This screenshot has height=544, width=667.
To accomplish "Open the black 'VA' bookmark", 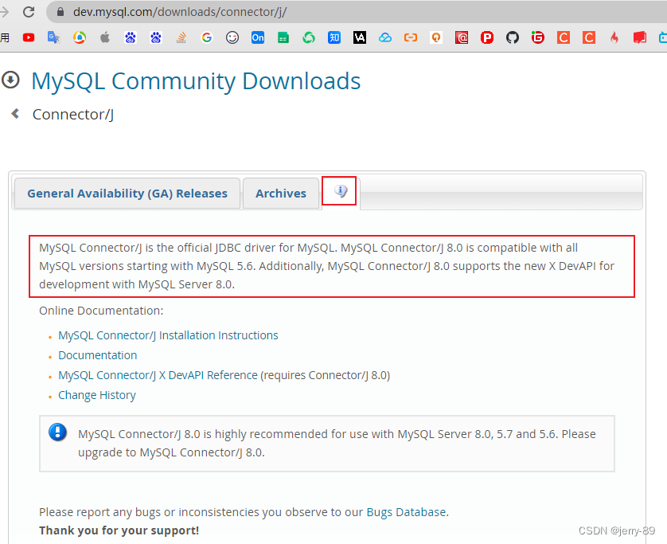I will pos(360,38).
